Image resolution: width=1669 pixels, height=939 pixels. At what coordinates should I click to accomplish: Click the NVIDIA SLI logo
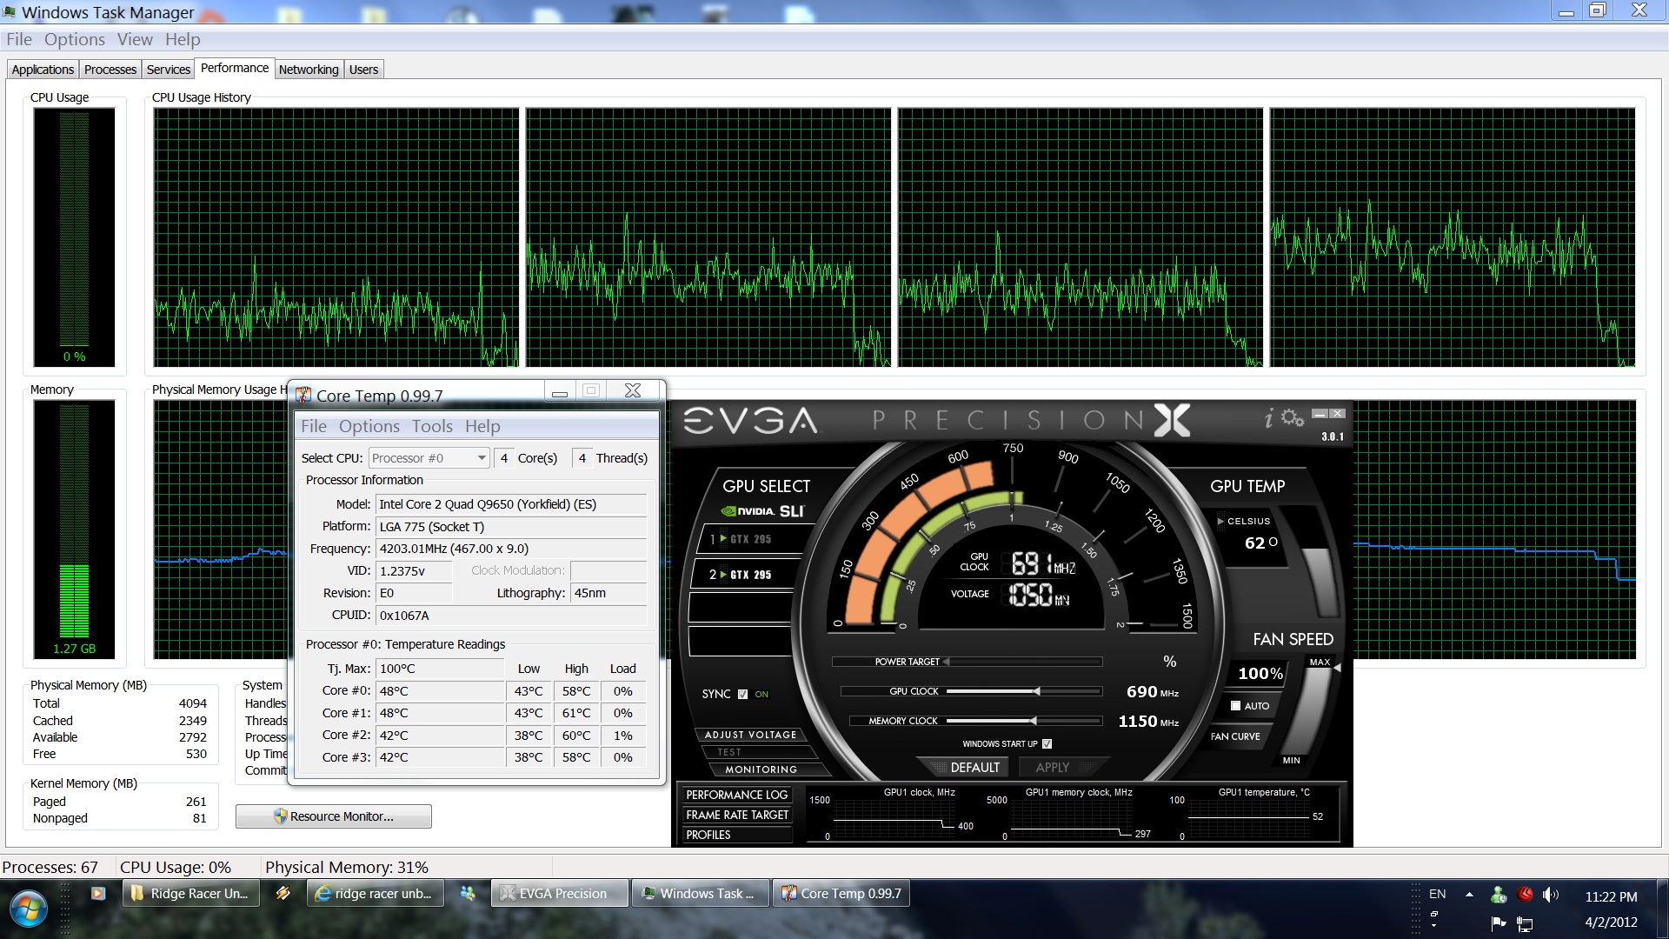[x=762, y=511]
